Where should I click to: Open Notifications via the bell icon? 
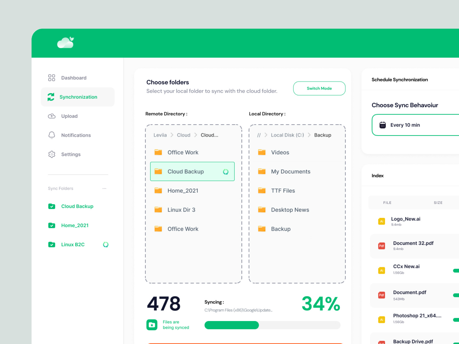point(52,135)
